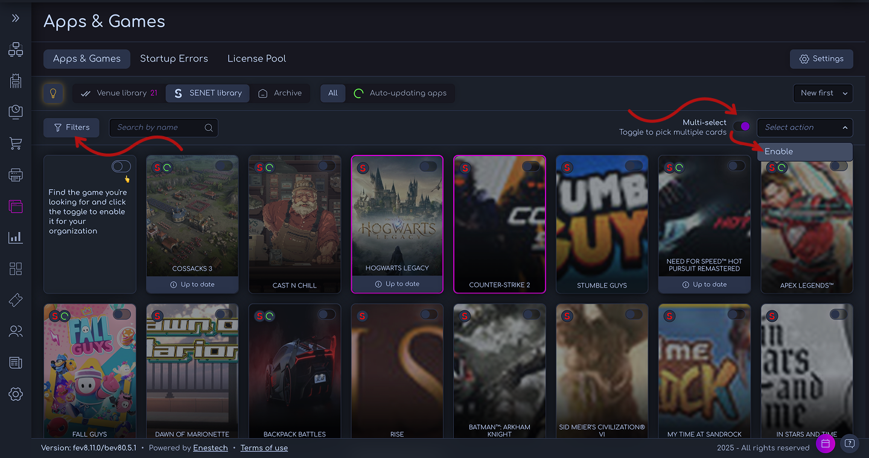869x458 pixels.
Task: Click the lightbulb hints icon
Action: (x=53, y=93)
